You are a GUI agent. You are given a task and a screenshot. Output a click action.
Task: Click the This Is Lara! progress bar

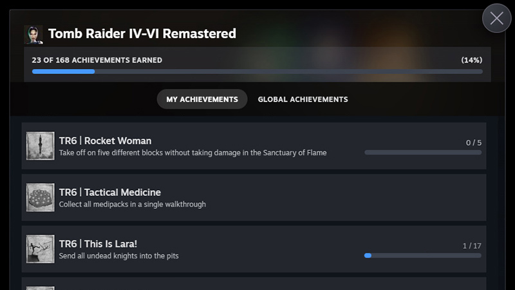pyautogui.click(x=422, y=256)
